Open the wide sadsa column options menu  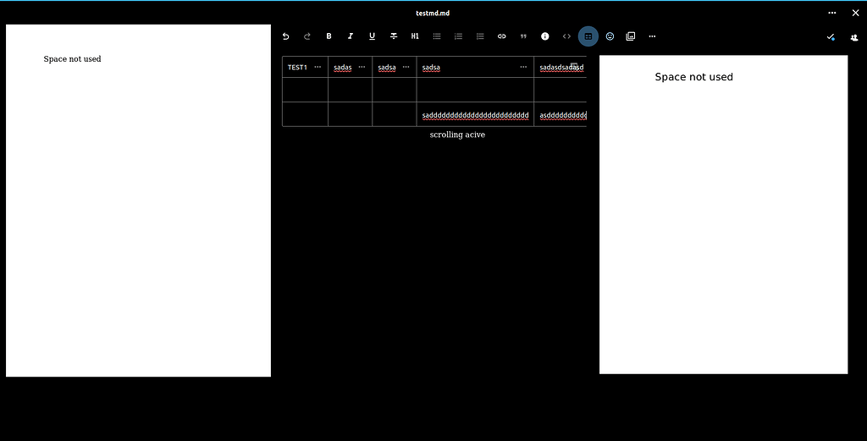tap(523, 67)
